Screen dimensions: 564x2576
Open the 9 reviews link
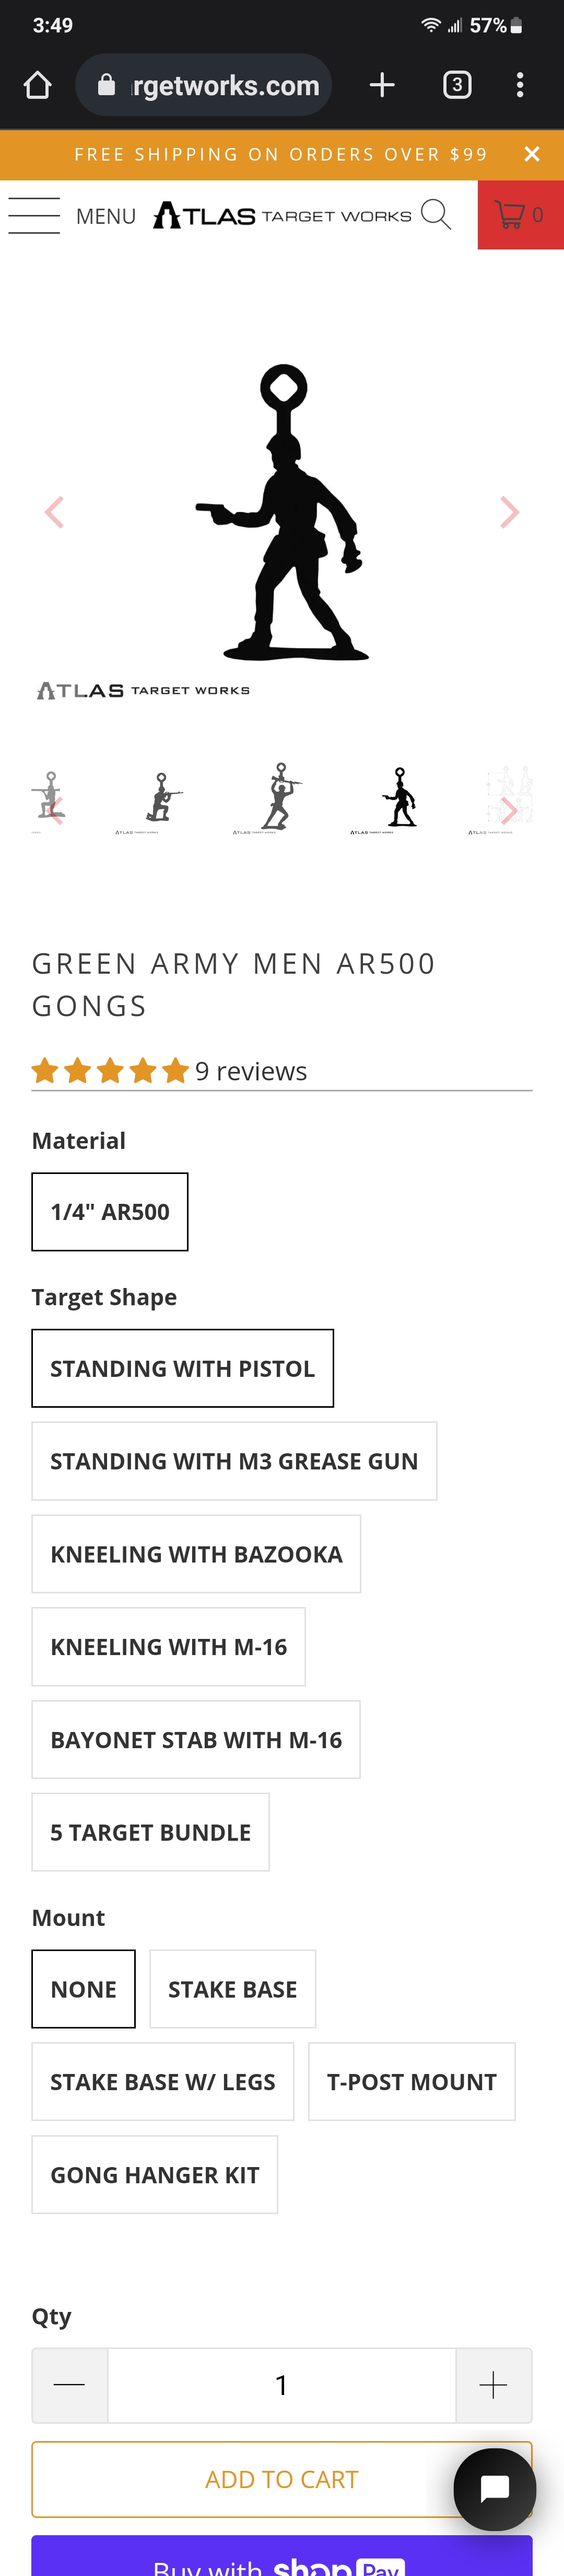click(x=251, y=1071)
